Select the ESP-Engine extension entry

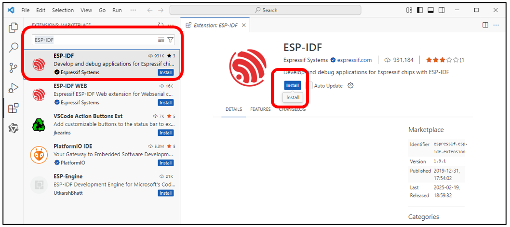coord(102,185)
